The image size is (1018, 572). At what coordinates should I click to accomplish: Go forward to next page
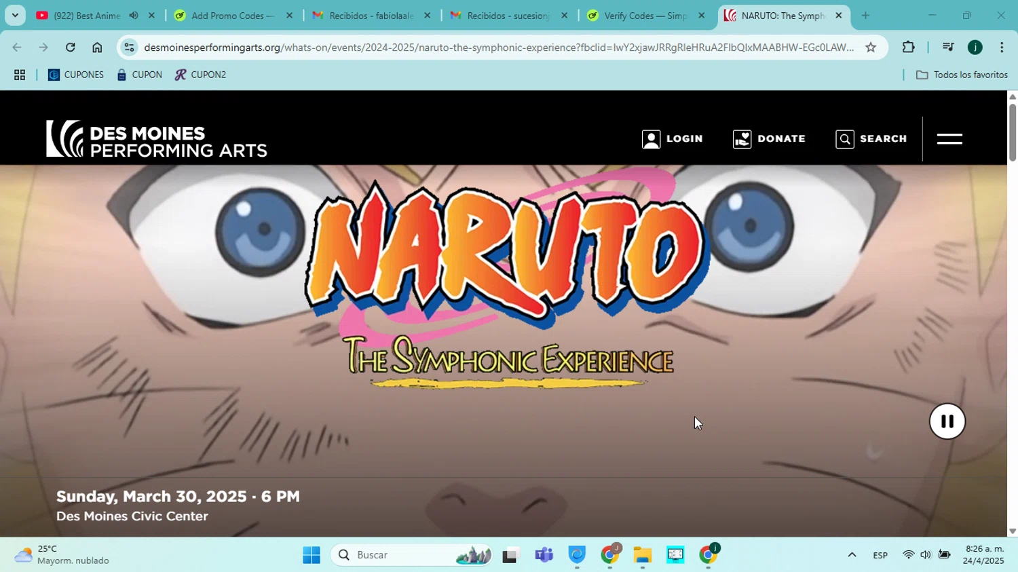pyautogui.click(x=43, y=47)
